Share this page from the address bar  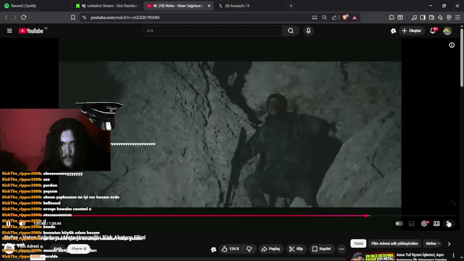point(334,17)
